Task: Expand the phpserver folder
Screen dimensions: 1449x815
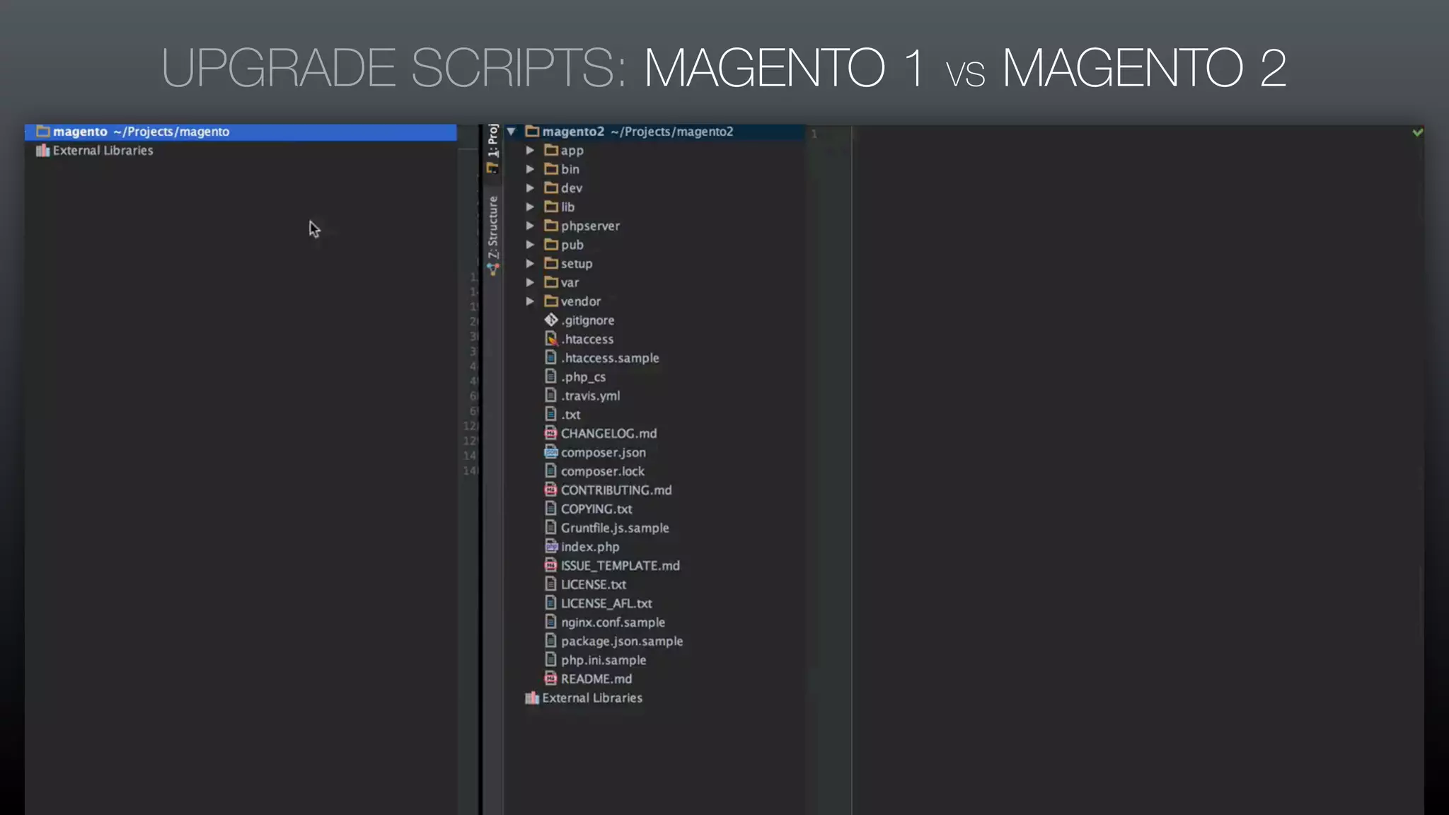Action: tap(530, 226)
